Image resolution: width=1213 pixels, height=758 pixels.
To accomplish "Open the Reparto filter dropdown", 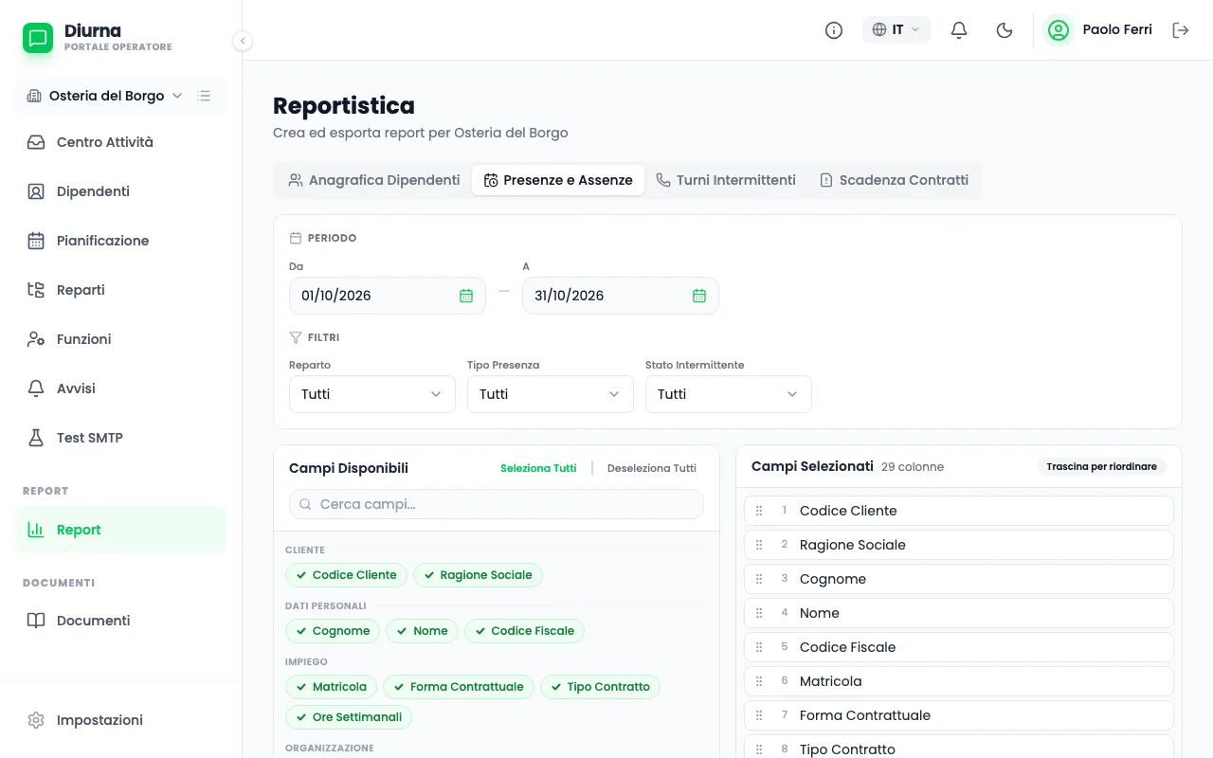I will [372, 394].
